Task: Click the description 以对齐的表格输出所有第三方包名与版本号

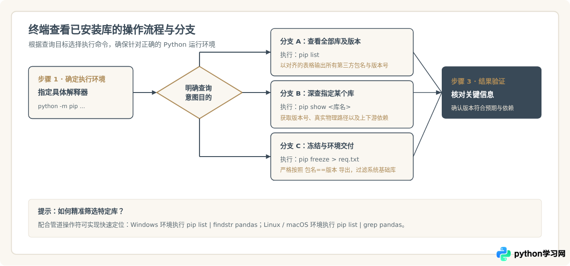Action: pyautogui.click(x=334, y=65)
